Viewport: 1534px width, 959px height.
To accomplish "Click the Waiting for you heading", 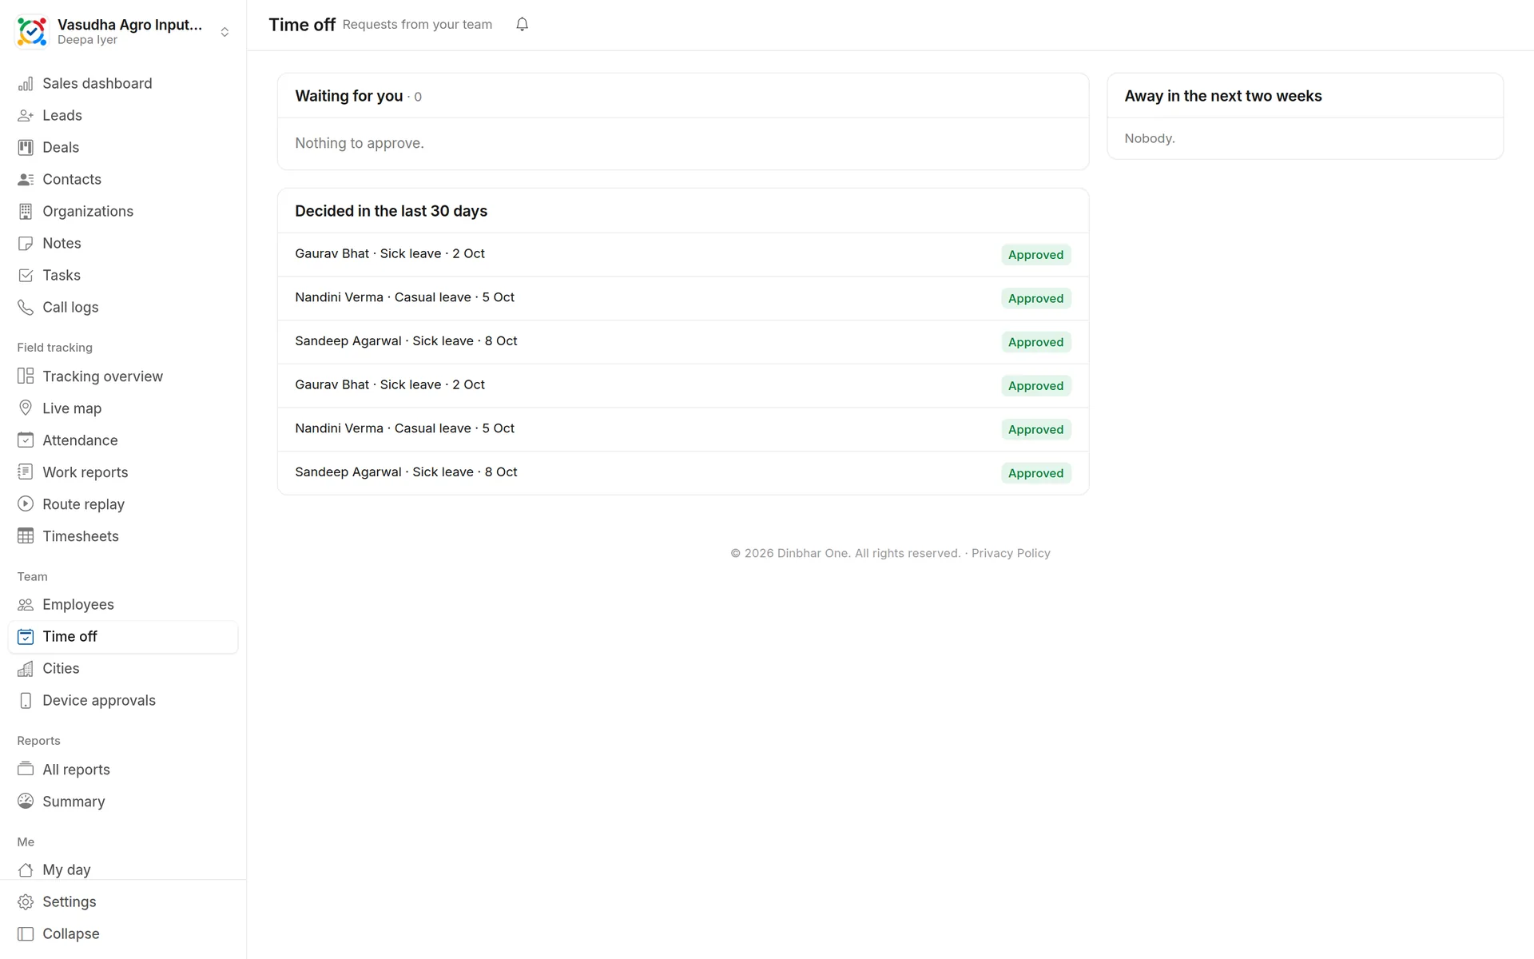I will tap(349, 96).
